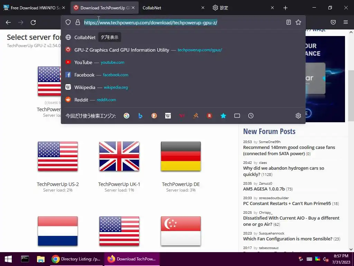Search open tabs using the tab icon
The image size is (354, 266).
237,116
